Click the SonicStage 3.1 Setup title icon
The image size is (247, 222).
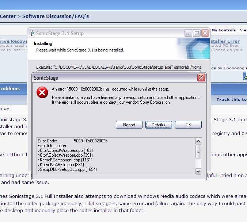32,33
